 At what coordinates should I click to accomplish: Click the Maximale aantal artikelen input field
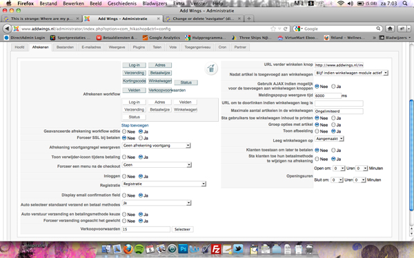[x=339, y=111]
